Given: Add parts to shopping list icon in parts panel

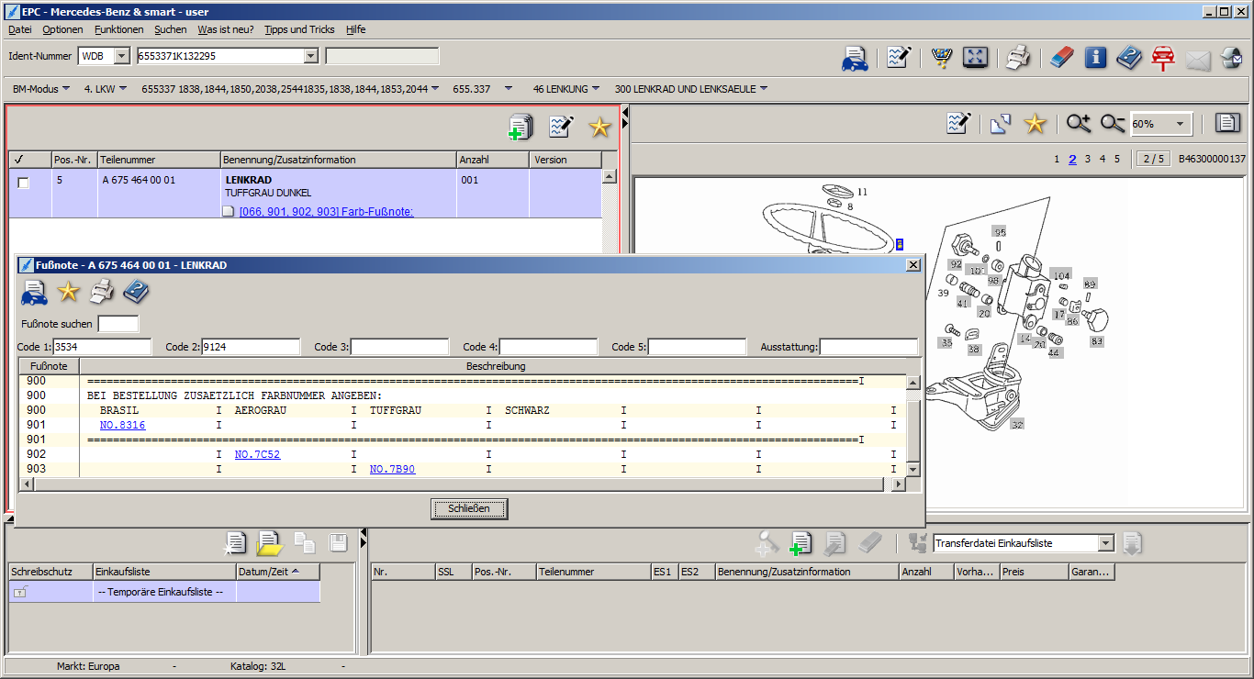Looking at the screenshot, I should 521,127.
